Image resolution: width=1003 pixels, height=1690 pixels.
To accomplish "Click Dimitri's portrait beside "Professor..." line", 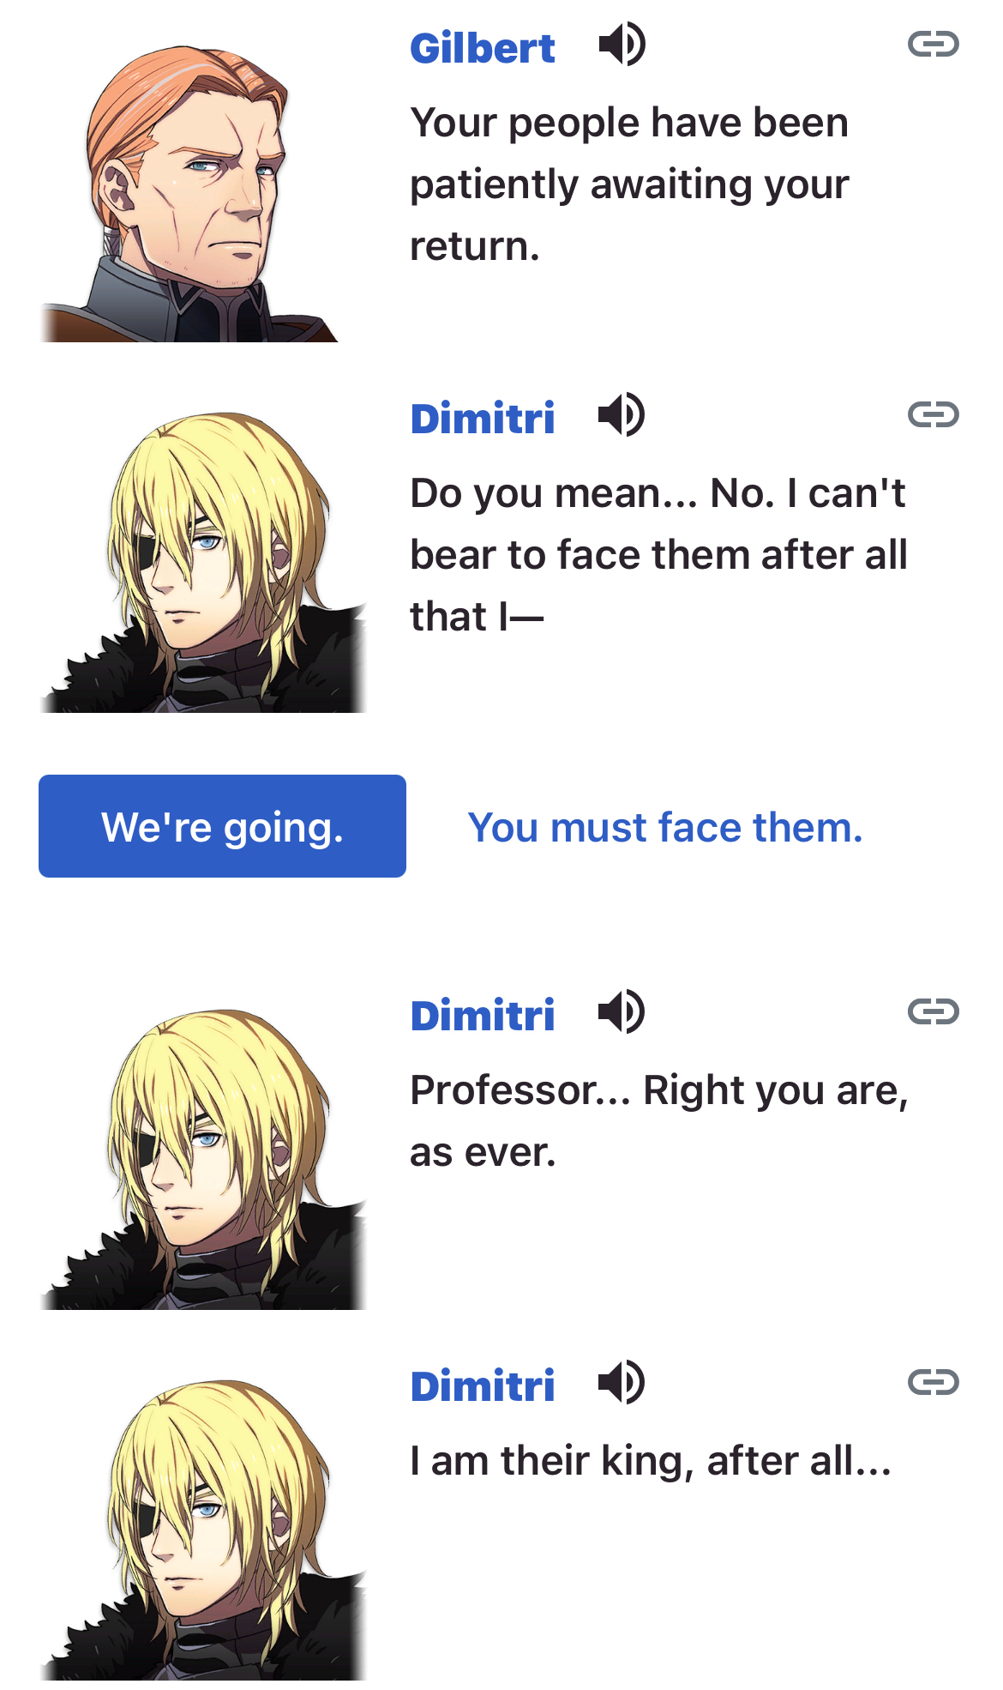I will 203,1160.
